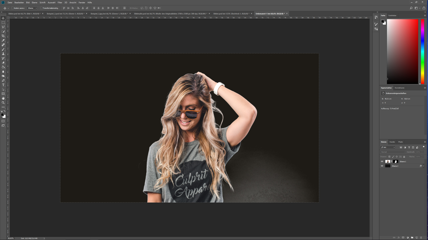Screen dimensions: 428x240
Task: Toggle lock all icon in Fixieren row
Action: coord(404,157)
